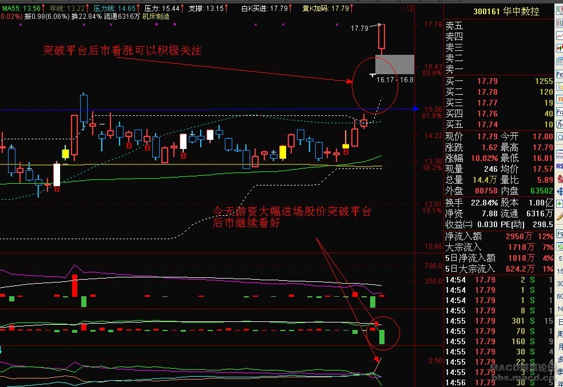
Task: Switch to 30-minute period
Action: click(560, 284)
